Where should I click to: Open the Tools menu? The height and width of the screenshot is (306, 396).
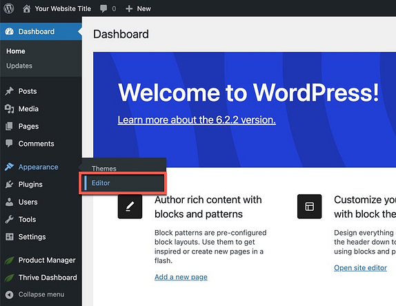tap(28, 220)
